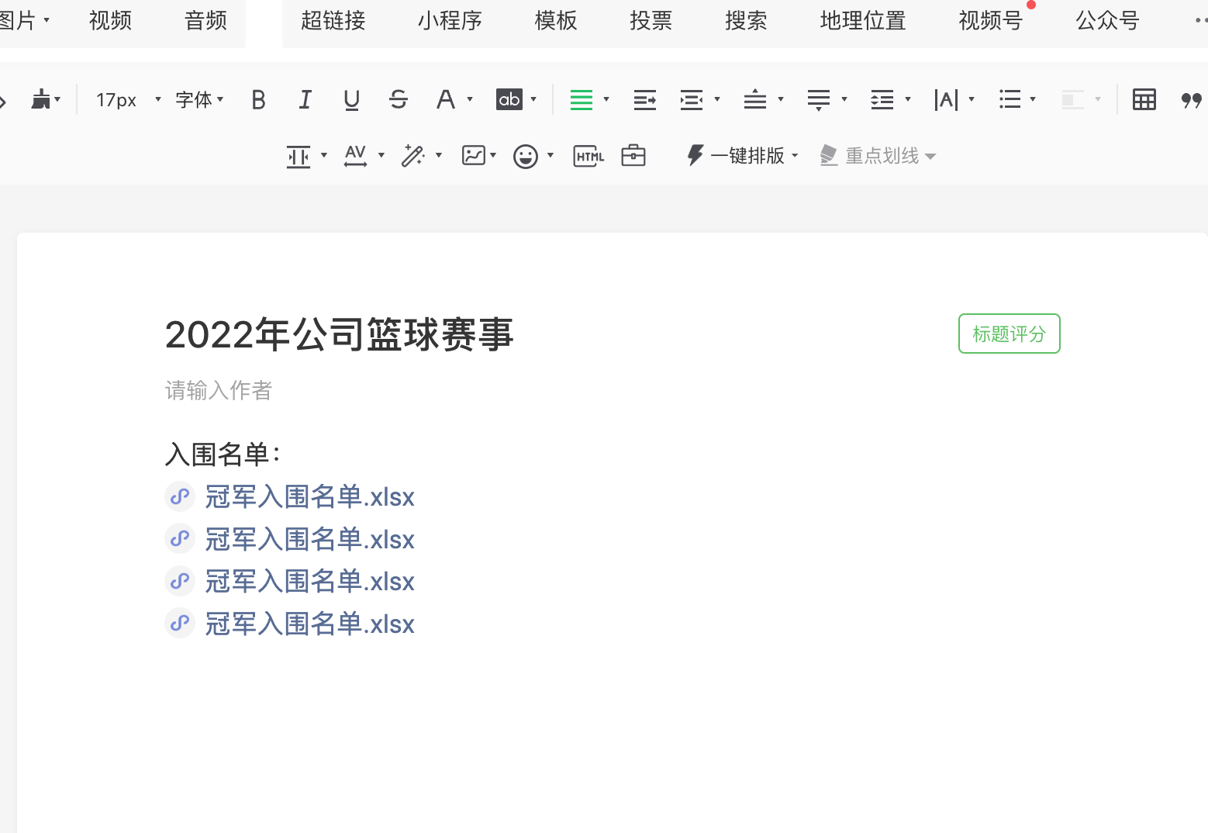Open the HTML code editor
1208x833 pixels.
588,155
